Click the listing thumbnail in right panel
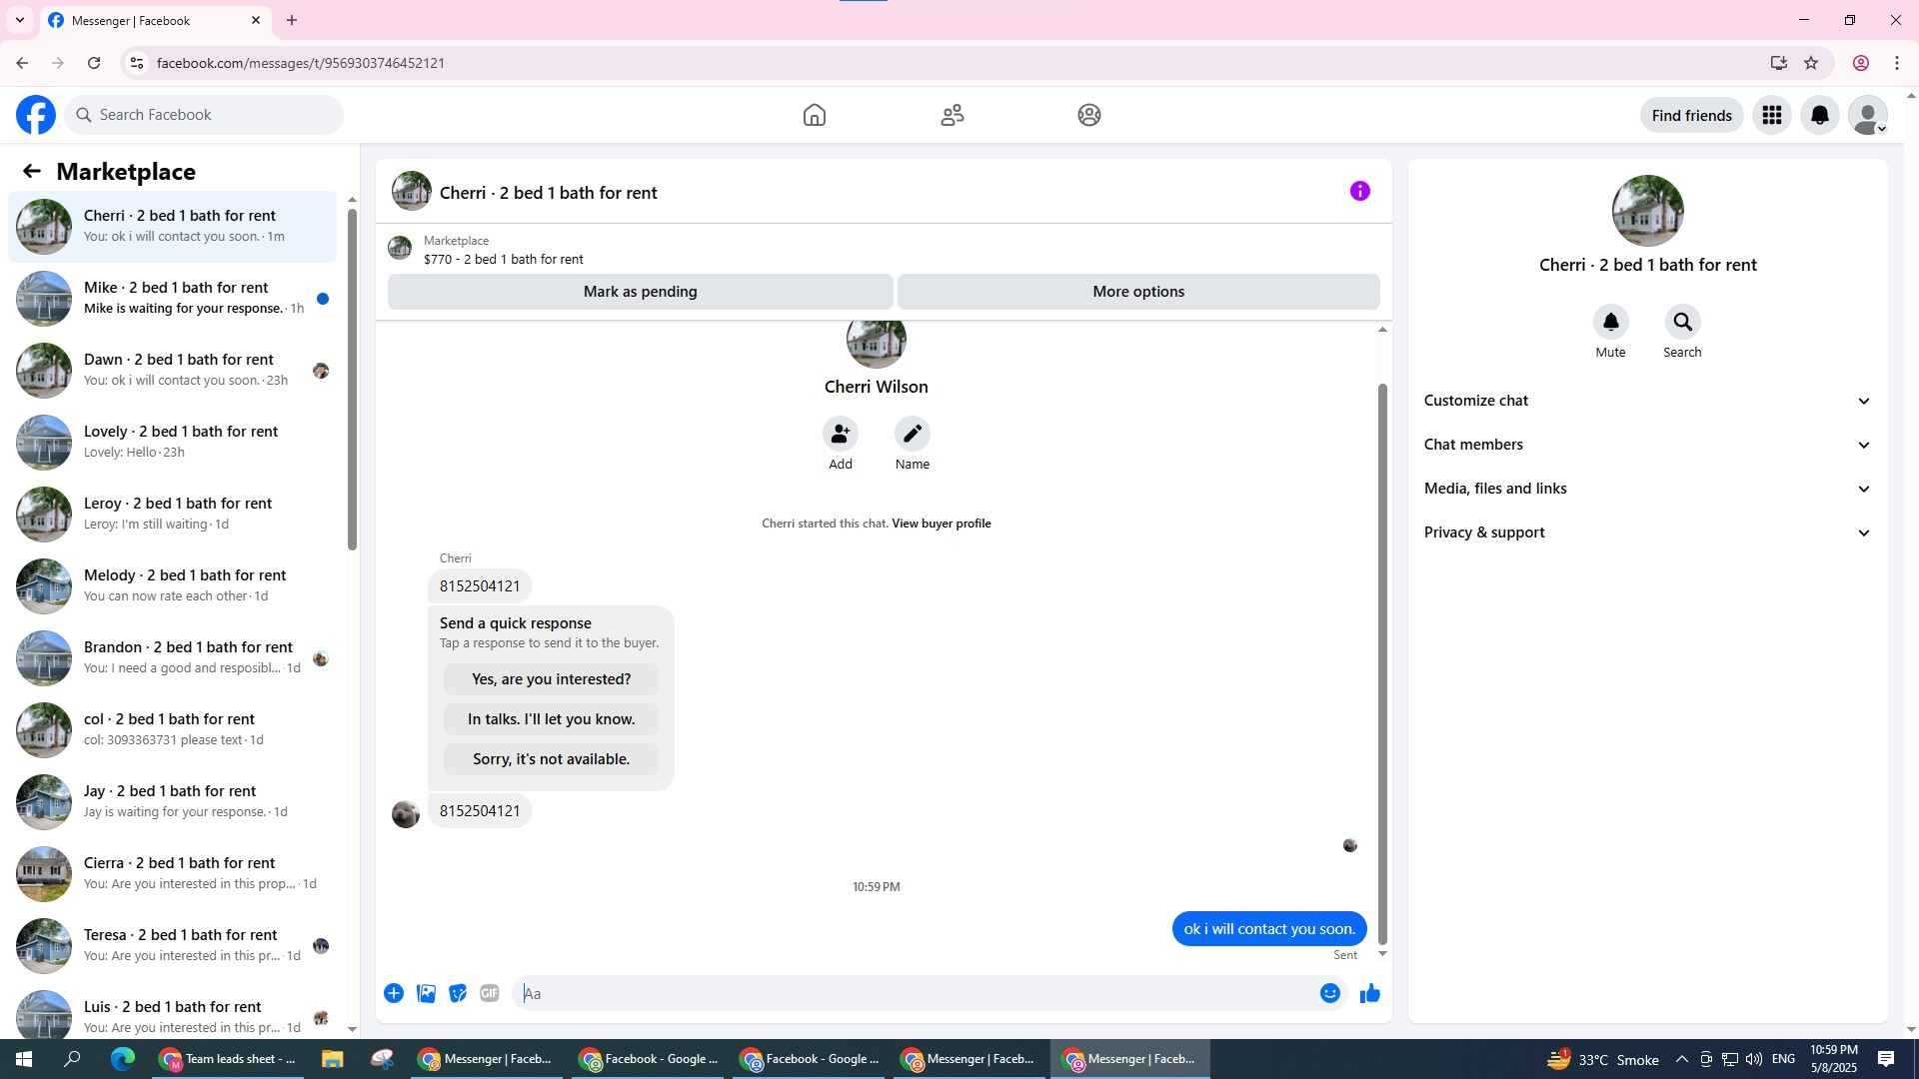 point(1648,211)
